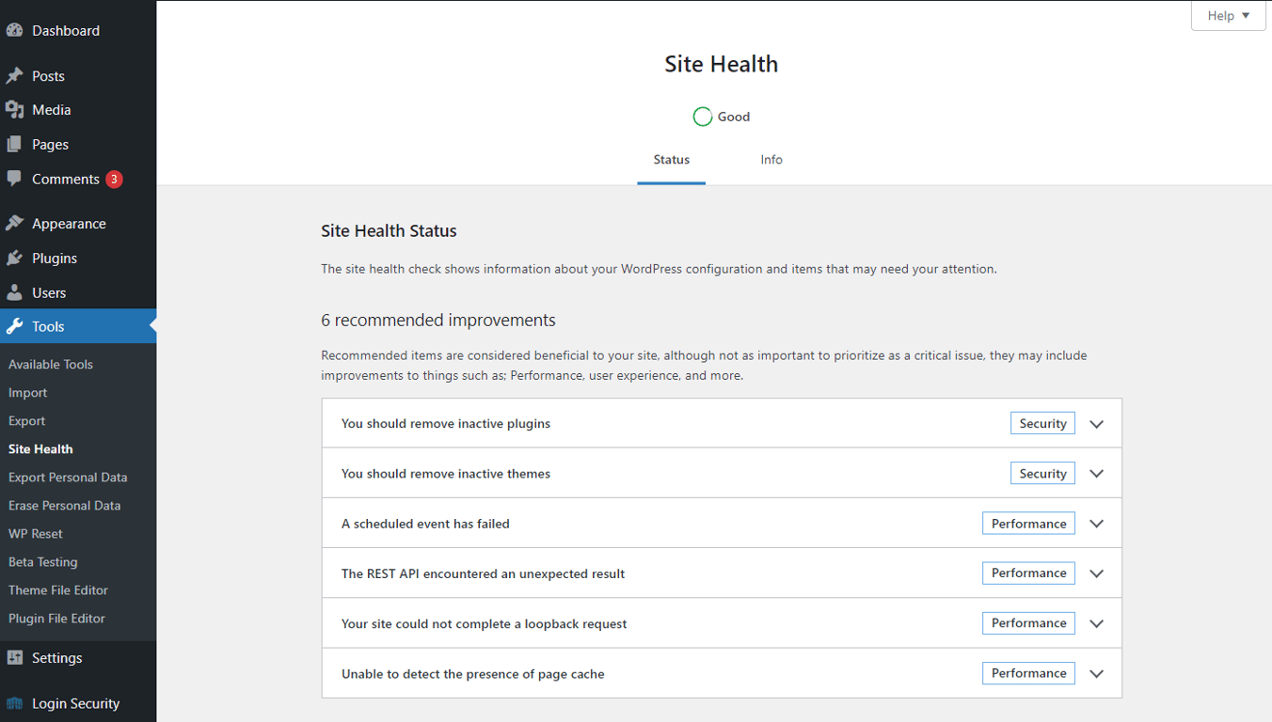1272x722 pixels.
Task: Open the Help dropdown panel
Action: (x=1228, y=15)
